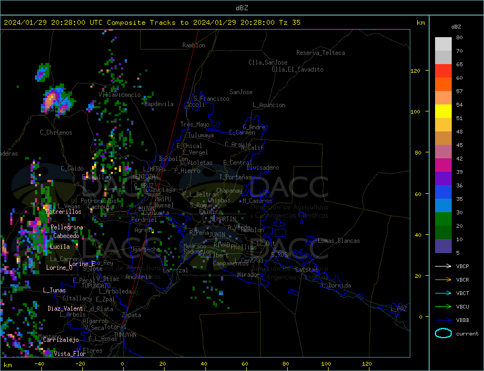The image size is (484, 371).
Task: Click the VBCT legend label
Action: click(x=462, y=293)
